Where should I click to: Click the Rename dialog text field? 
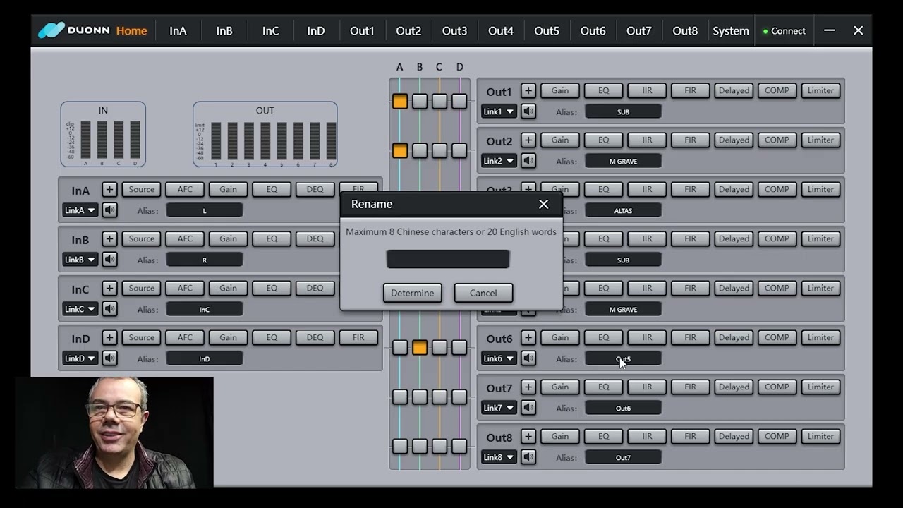(x=448, y=259)
